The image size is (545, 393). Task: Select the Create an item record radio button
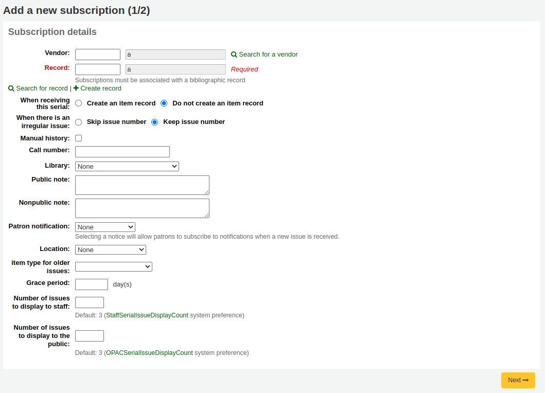(x=78, y=103)
